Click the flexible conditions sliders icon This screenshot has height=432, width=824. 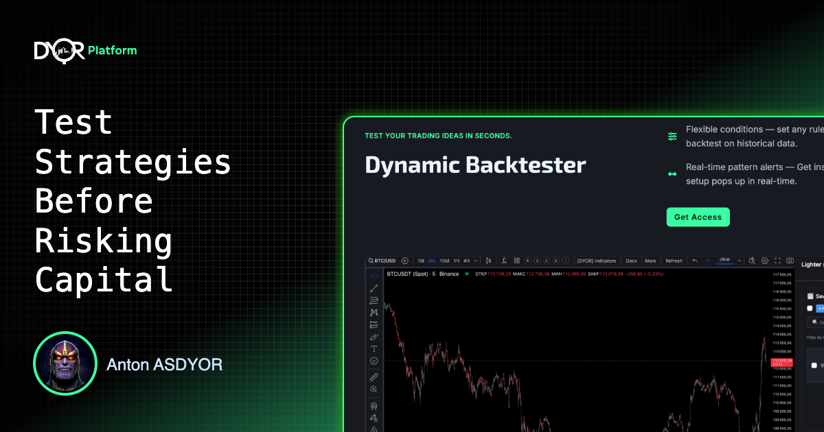point(672,136)
